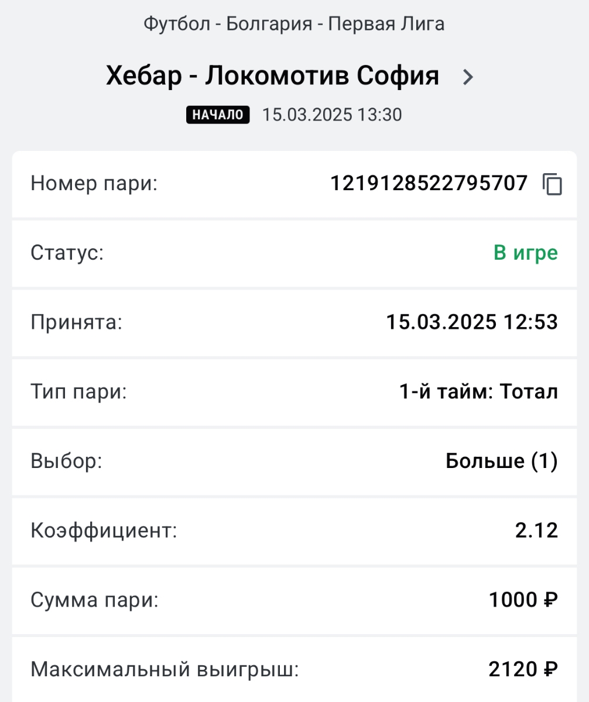The image size is (589, 702).
Task: Select the Номер пари label
Action: [x=94, y=184]
